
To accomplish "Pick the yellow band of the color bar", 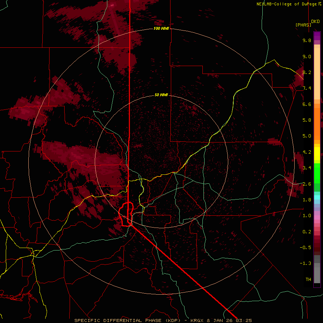I will click(x=317, y=154).
